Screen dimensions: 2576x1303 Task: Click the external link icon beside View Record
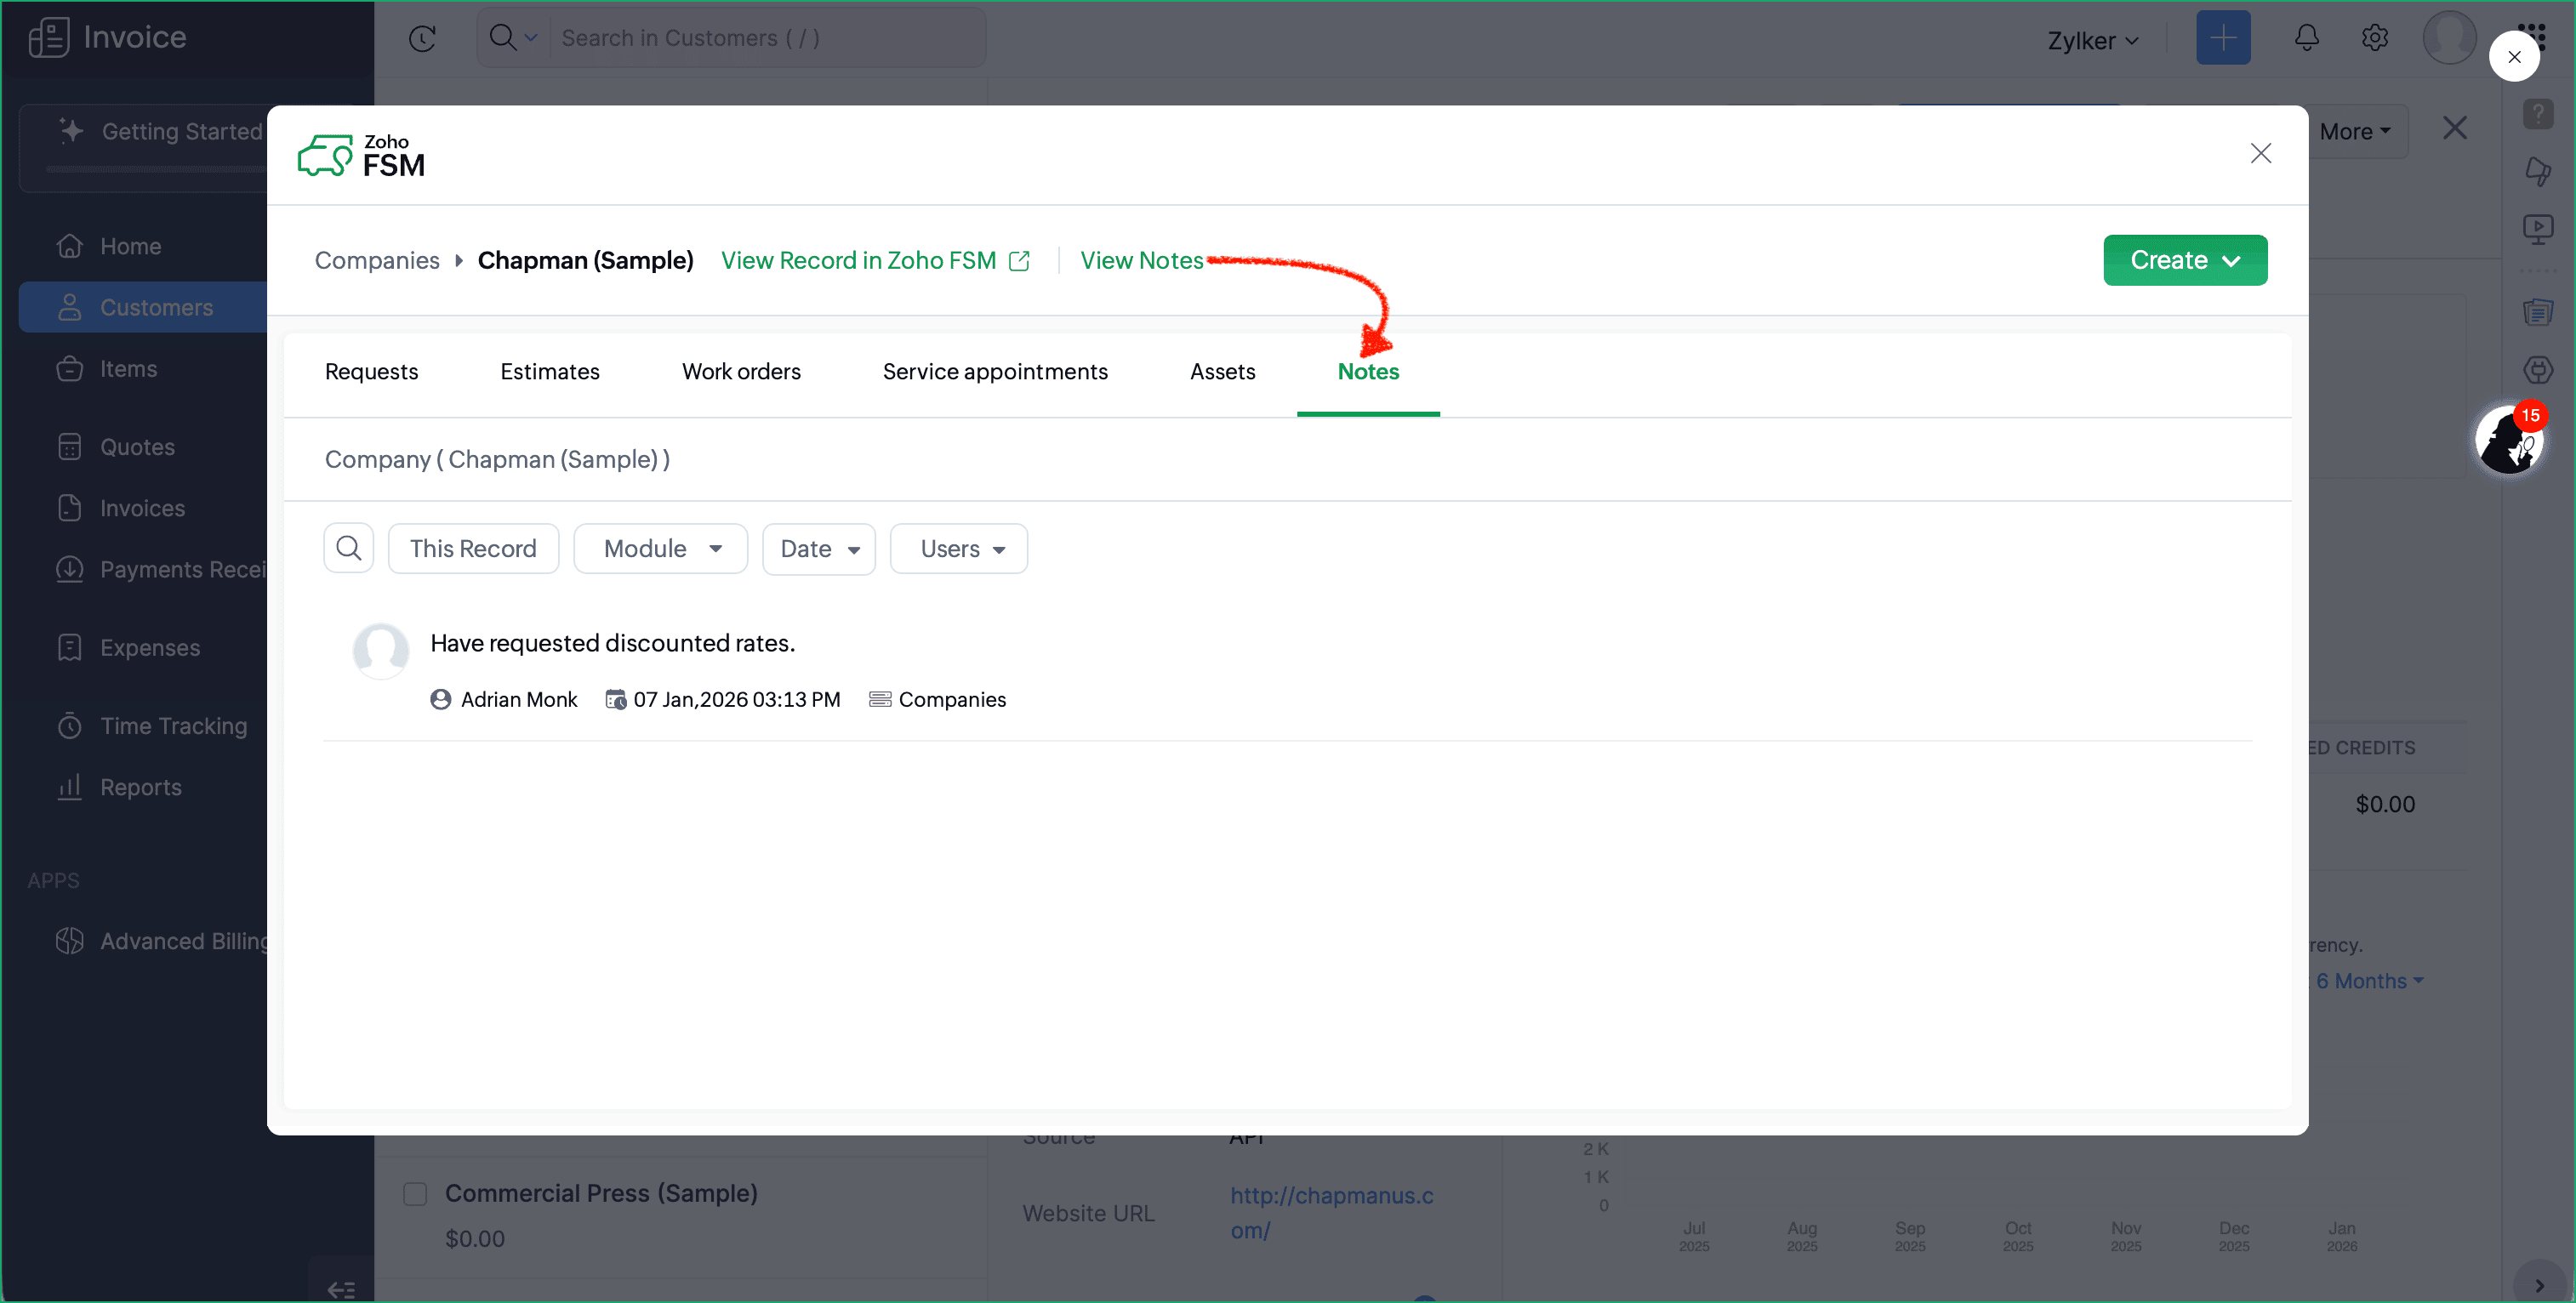[1019, 261]
